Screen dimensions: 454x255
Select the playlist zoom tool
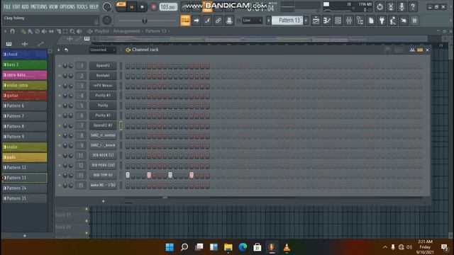click(x=72, y=31)
